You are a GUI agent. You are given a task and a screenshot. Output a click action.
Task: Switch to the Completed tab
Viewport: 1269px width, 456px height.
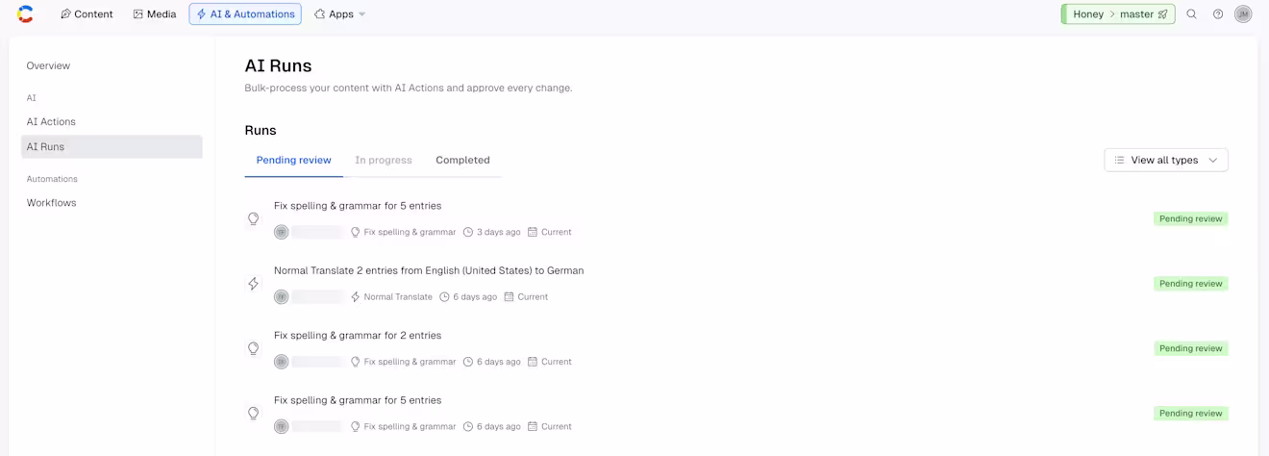(462, 160)
